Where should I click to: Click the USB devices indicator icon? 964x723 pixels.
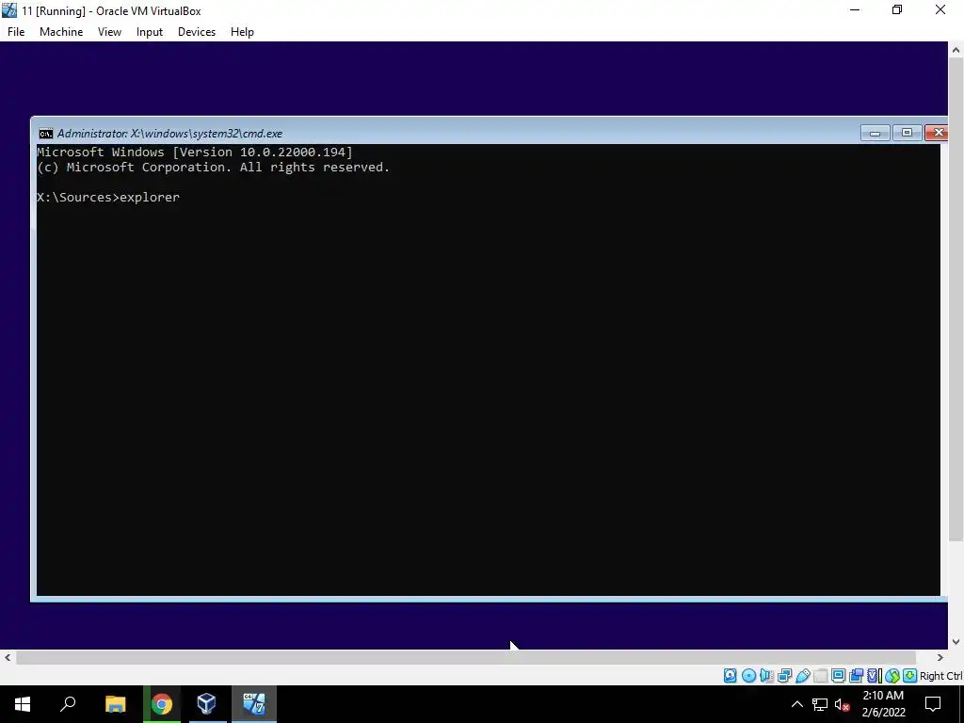click(802, 676)
